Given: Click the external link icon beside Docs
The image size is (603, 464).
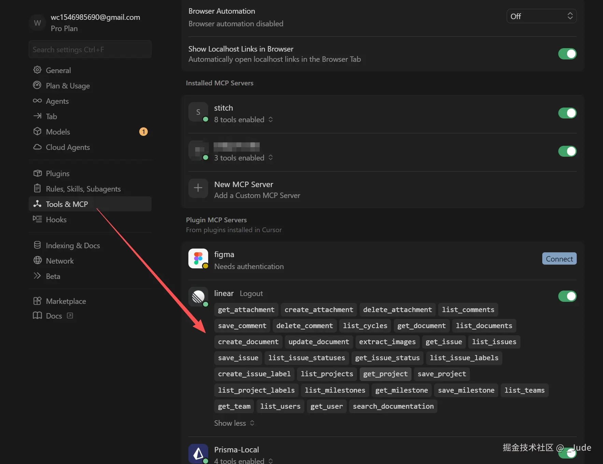Looking at the screenshot, I should tap(70, 315).
